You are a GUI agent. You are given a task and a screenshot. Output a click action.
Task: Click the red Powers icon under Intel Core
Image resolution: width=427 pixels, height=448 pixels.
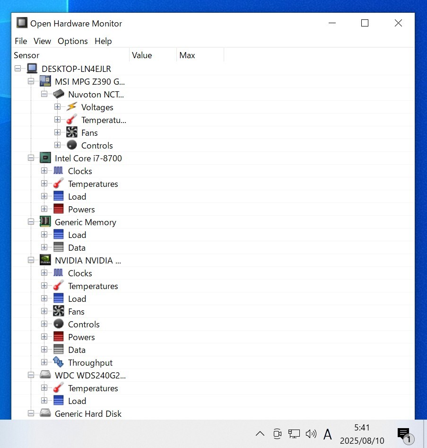tap(58, 209)
